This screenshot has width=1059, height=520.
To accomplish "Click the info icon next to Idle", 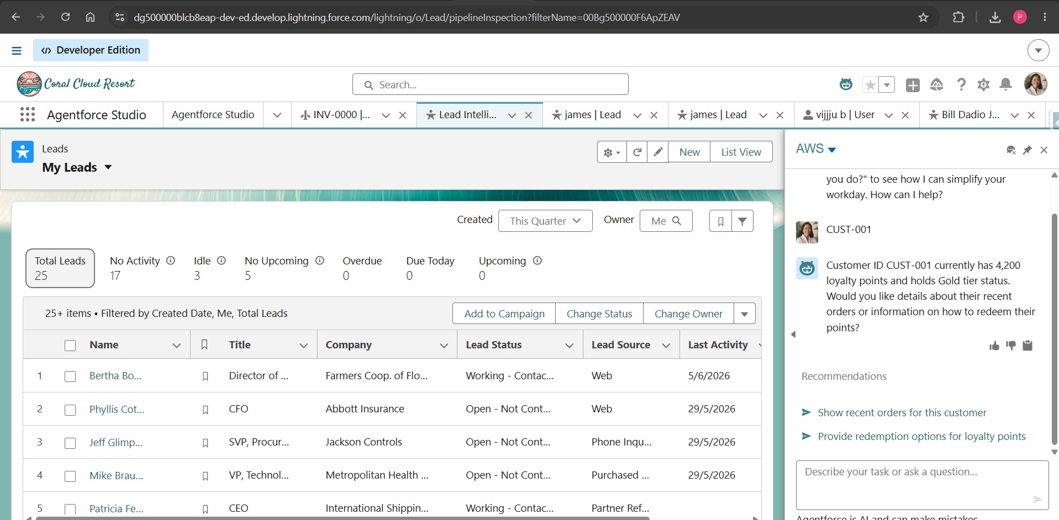I will 222,261.
